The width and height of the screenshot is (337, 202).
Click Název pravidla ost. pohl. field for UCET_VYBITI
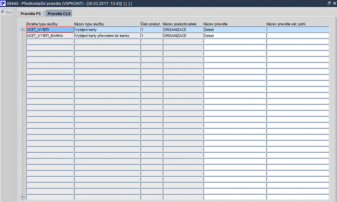pos(298,29)
